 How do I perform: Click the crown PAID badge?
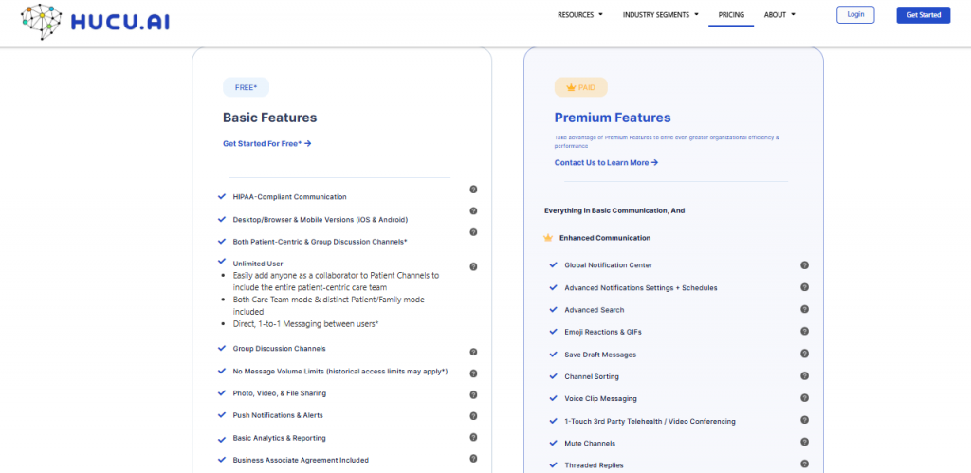click(x=580, y=87)
